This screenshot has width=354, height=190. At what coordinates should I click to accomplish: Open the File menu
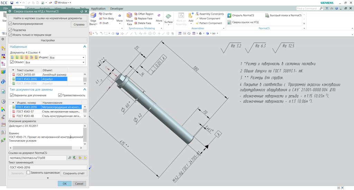pos(6,8)
